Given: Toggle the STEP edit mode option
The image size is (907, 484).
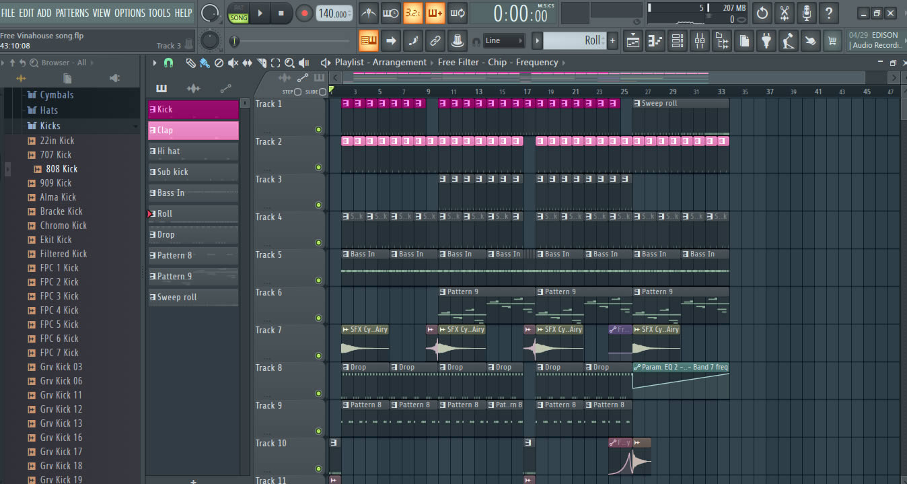Looking at the screenshot, I should (x=297, y=92).
